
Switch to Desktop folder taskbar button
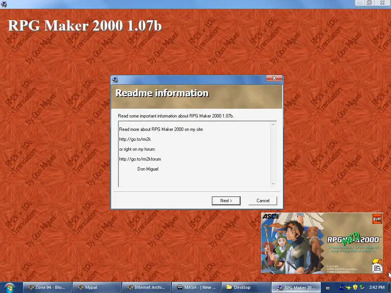pyautogui.click(x=246, y=287)
